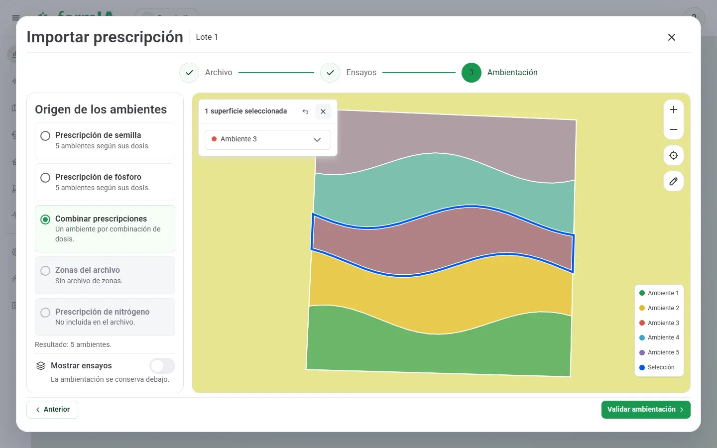717x448 pixels.
Task: Select Prescripción de nitrógeno option
Action: [x=105, y=317]
